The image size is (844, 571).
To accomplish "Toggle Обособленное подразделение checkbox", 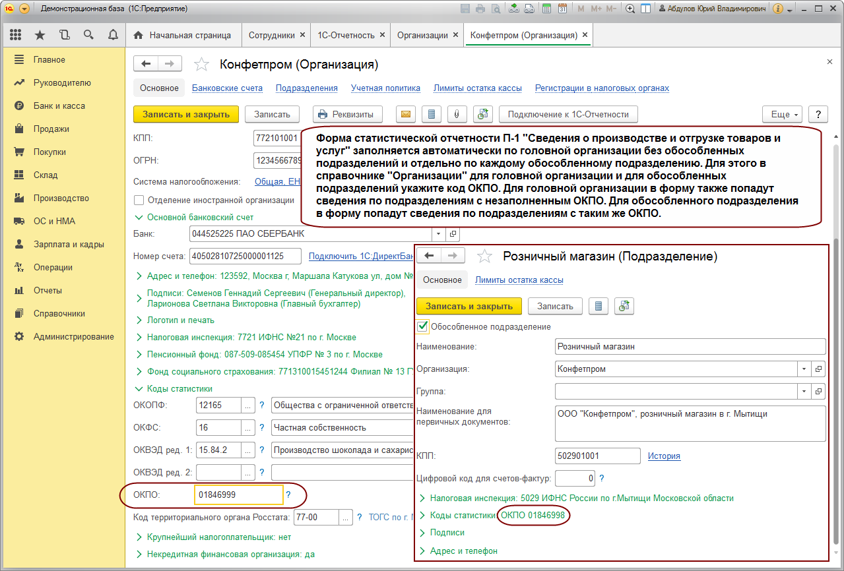I will pos(422,326).
